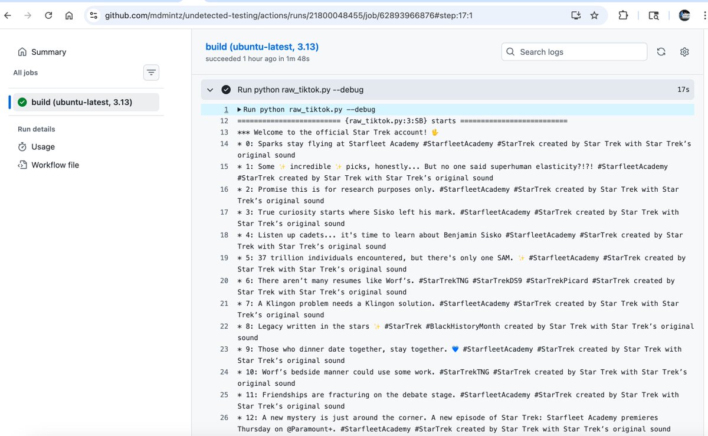This screenshot has height=436, width=708.
Task: Reload the page with the refresh icon
Action: pos(48,16)
